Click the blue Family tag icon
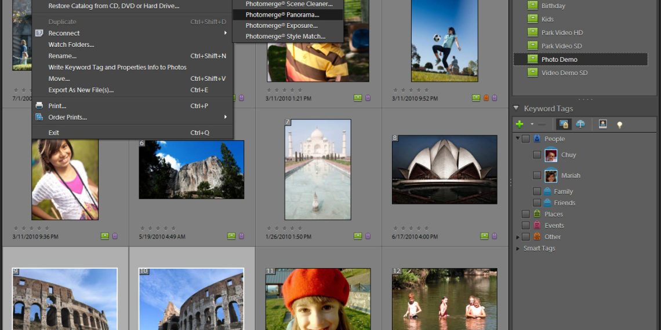 (547, 191)
